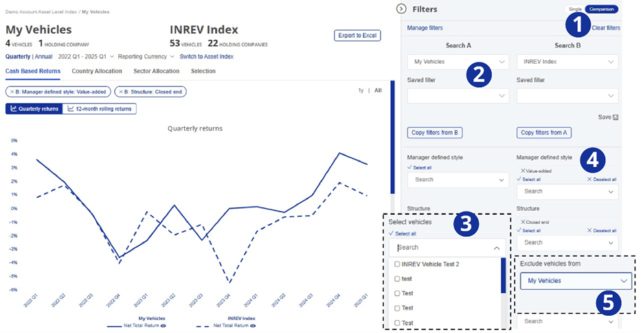Switch filter mode to Single

pos(574,9)
